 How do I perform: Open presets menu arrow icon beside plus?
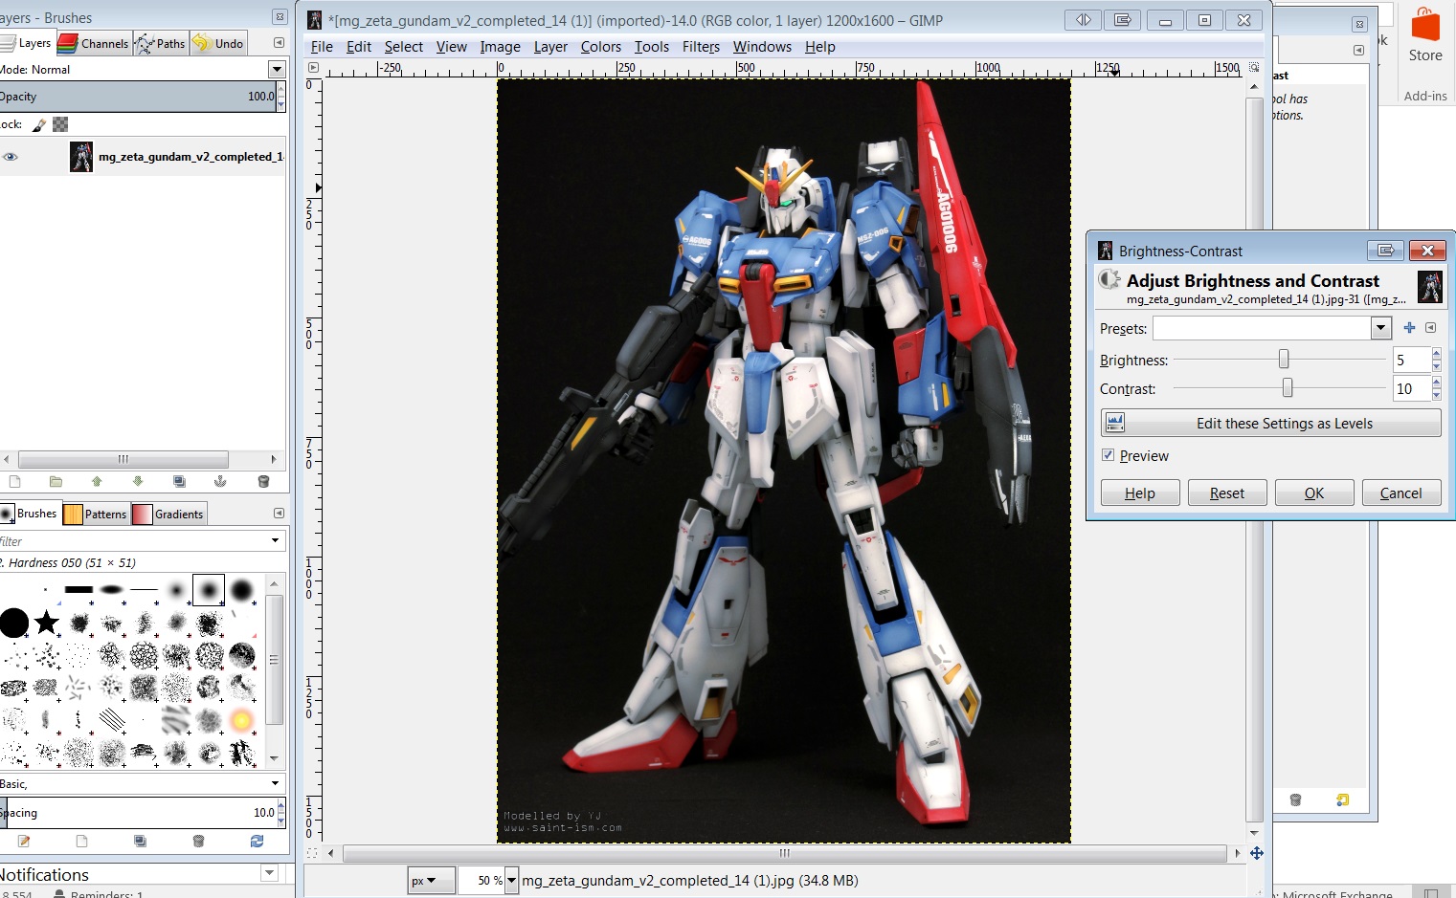1430,328
